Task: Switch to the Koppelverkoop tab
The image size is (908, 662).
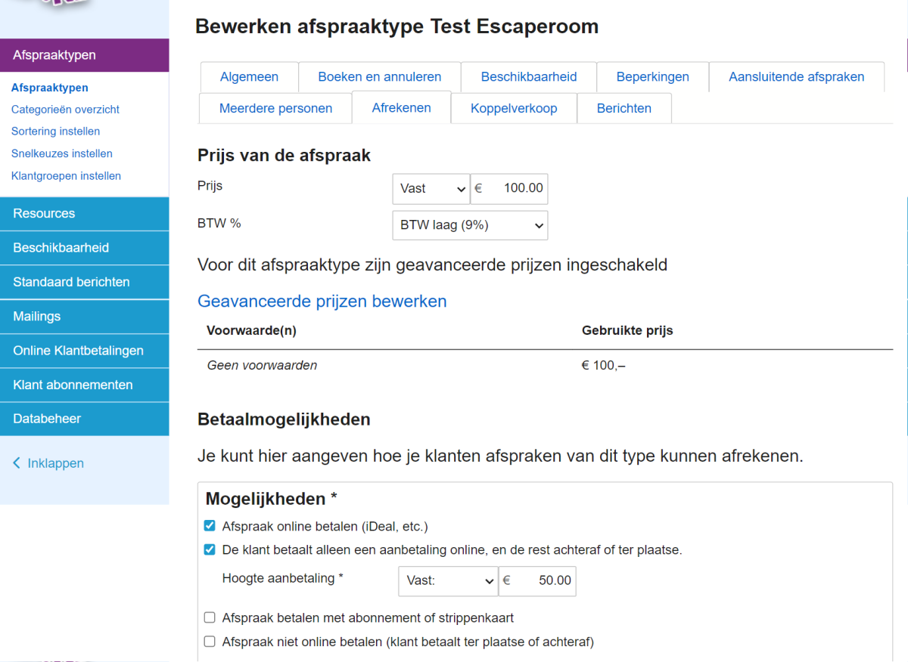Action: 514,108
